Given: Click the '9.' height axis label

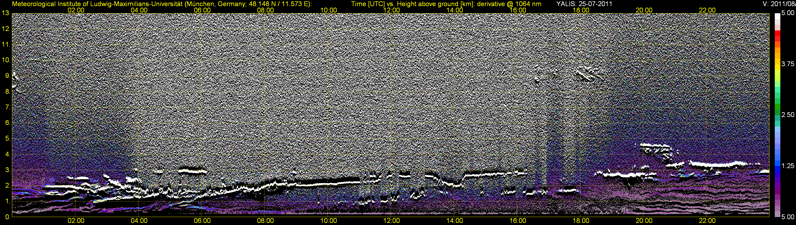Looking at the screenshot, I should tap(8, 76).
